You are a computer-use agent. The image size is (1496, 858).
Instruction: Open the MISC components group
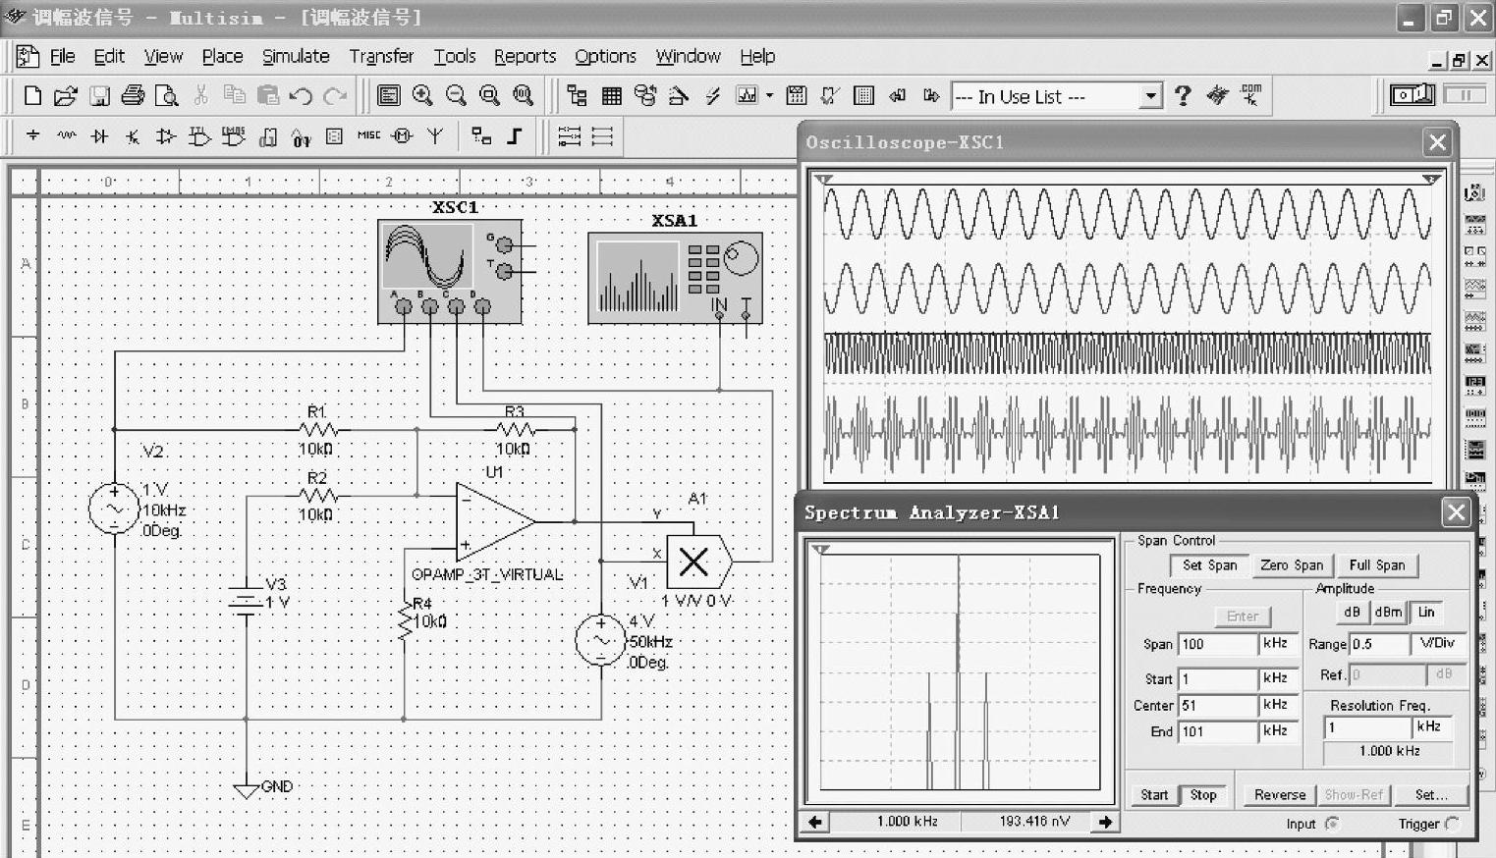pyautogui.click(x=368, y=136)
